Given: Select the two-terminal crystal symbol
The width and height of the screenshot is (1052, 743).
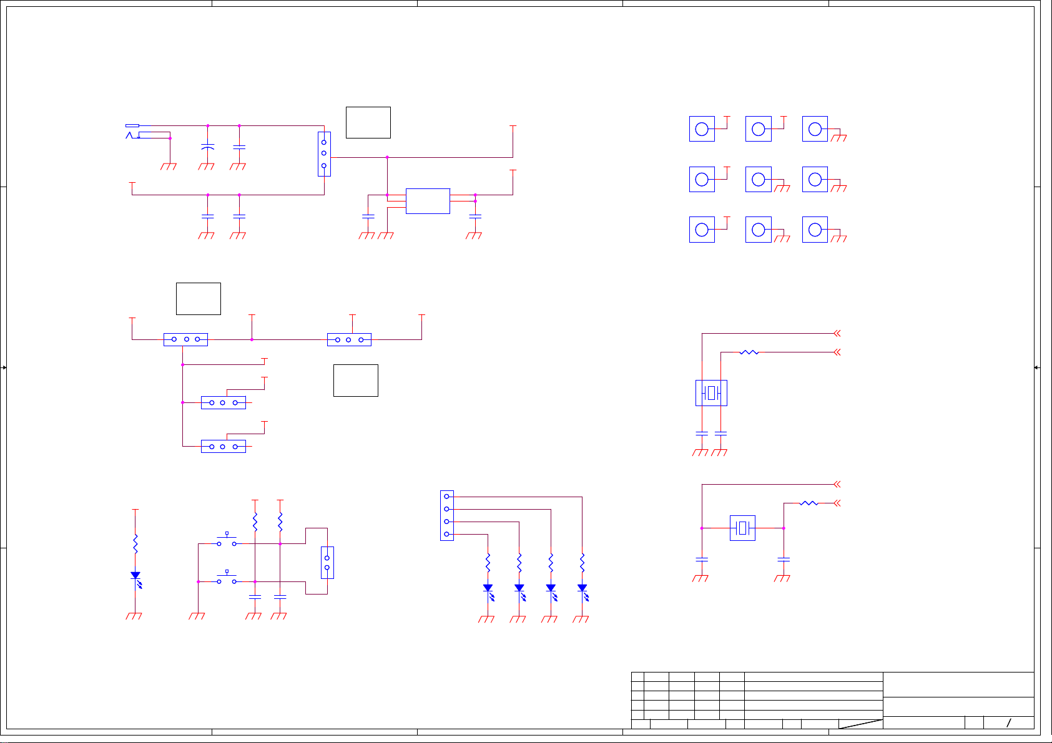Looking at the screenshot, I should pyautogui.click(x=742, y=528).
